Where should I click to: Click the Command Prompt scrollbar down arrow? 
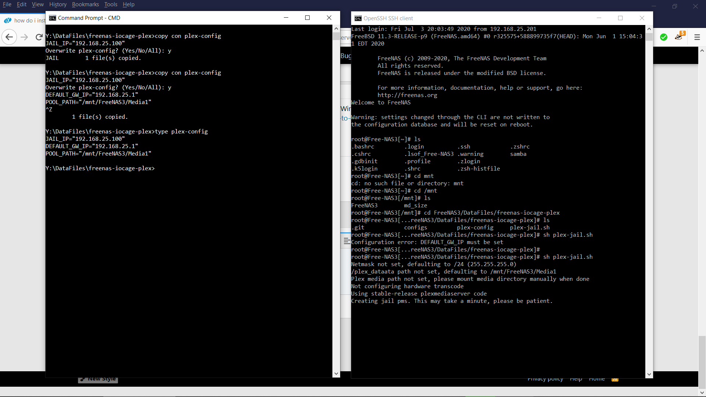pos(336,374)
